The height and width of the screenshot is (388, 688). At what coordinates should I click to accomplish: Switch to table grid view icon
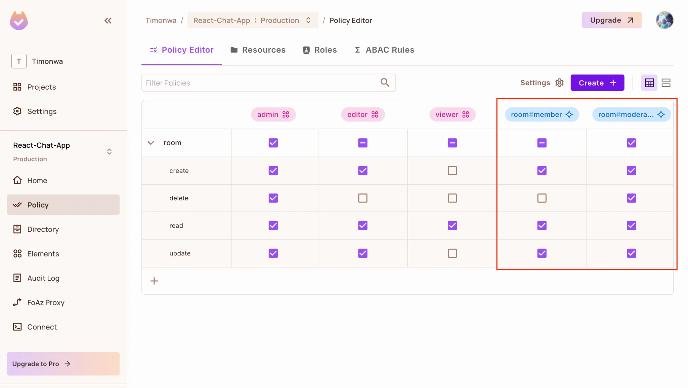tap(649, 83)
